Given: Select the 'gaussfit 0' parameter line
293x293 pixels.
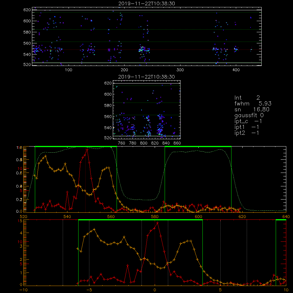Looking at the screenshot, I should (x=249, y=115).
